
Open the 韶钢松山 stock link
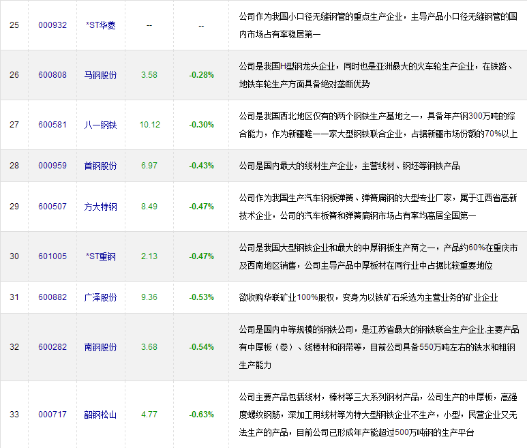pos(100,415)
